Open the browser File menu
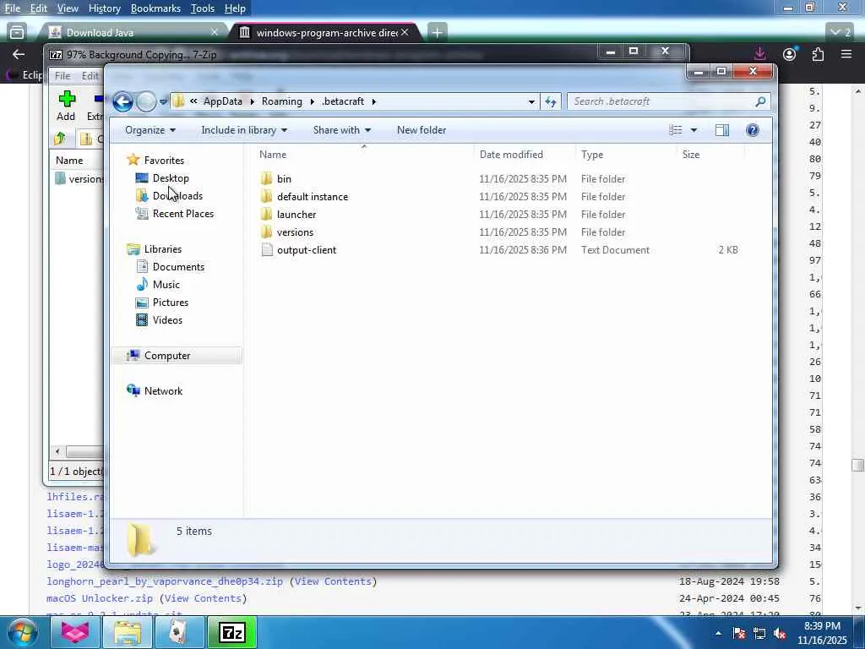 pyautogui.click(x=12, y=8)
